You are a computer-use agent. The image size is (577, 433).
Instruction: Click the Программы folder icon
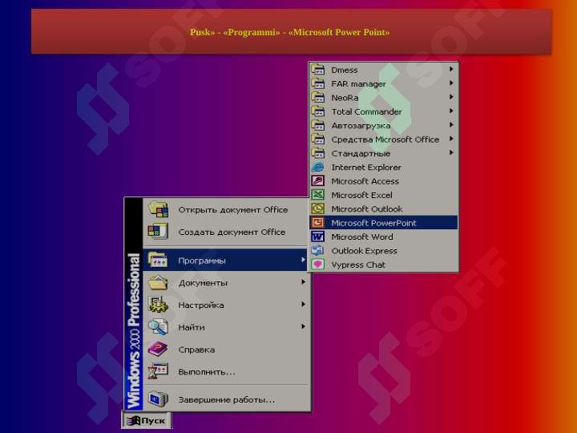pos(158,261)
